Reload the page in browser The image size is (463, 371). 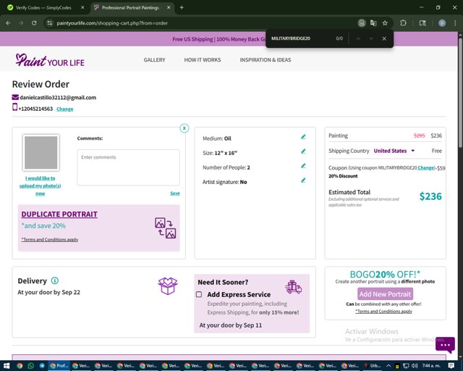(x=34, y=22)
